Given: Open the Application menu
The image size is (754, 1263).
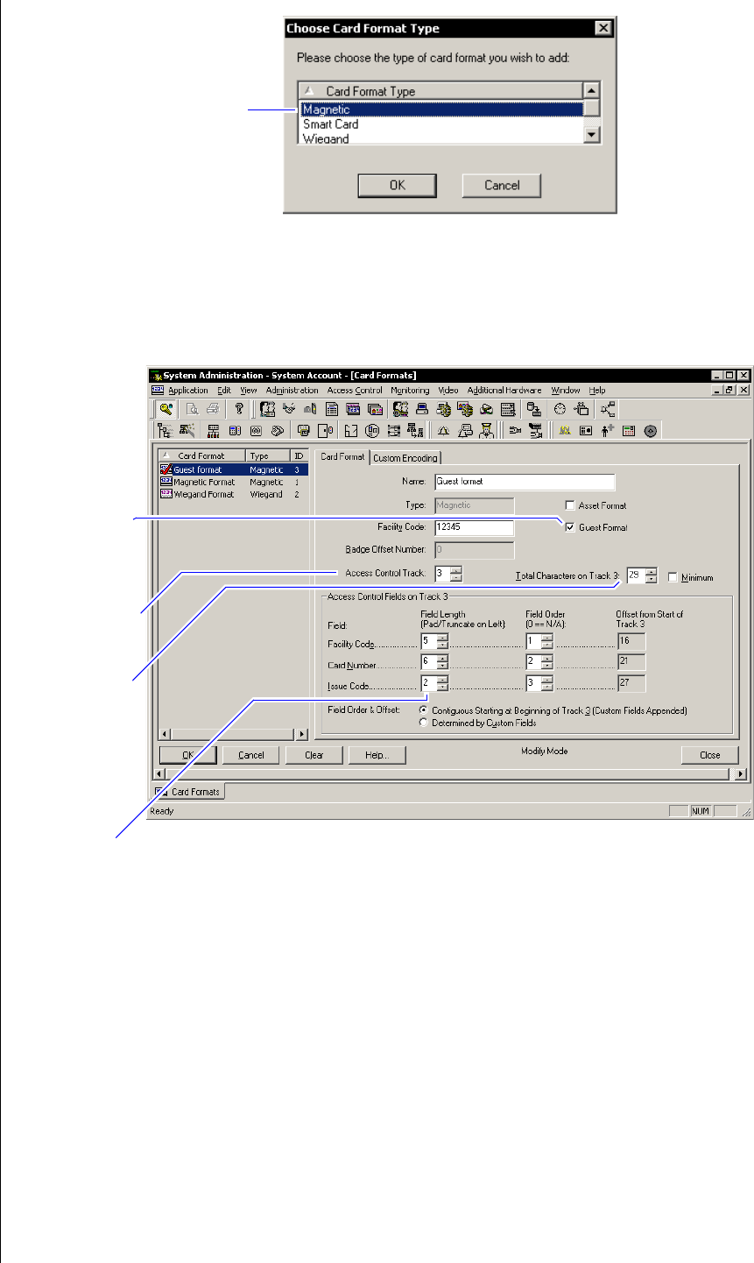Looking at the screenshot, I should coord(188,390).
